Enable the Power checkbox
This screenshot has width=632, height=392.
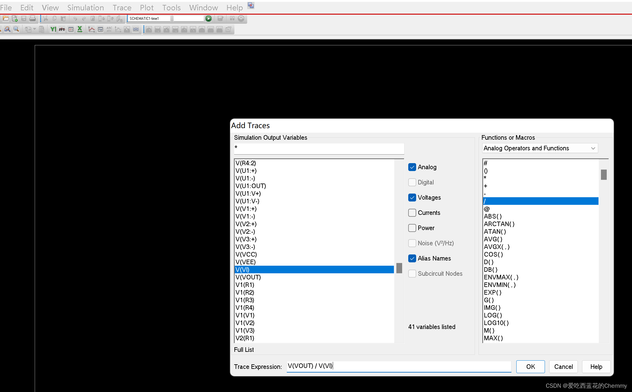(x=412, y=228)
